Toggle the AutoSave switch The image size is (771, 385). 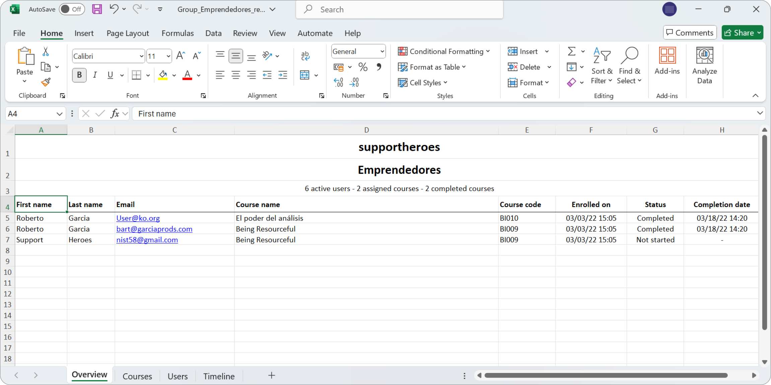point(72,9)
